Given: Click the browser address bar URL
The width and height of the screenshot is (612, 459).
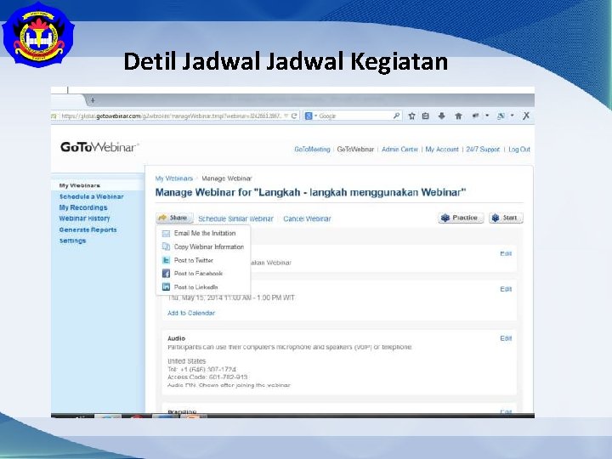Looking at the screenshot, I should pyautogui.click(x=172, y=116).
